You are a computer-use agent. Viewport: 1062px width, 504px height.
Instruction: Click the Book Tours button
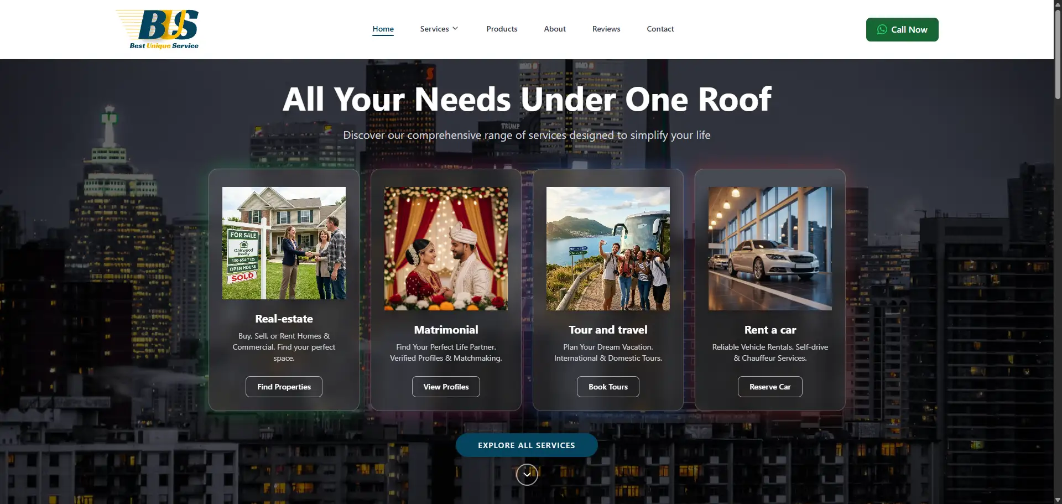click(x=608, y=387)
